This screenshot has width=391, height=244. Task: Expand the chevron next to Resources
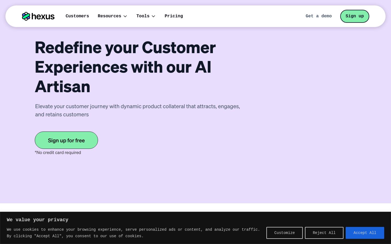pyautogui.click(x=125, y=16)
